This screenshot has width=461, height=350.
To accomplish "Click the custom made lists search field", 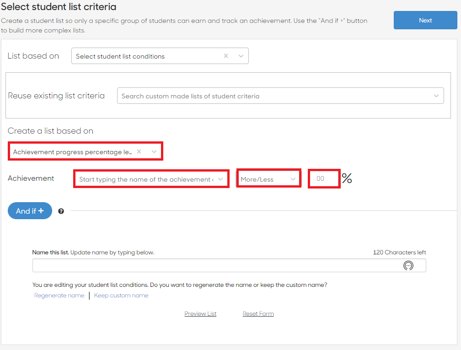I will click(280, 96).
